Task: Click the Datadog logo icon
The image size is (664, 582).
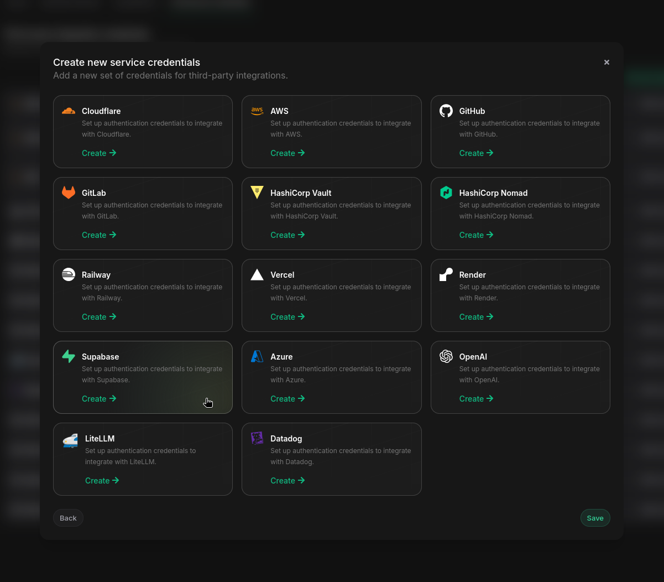Action: pos(257,438)
